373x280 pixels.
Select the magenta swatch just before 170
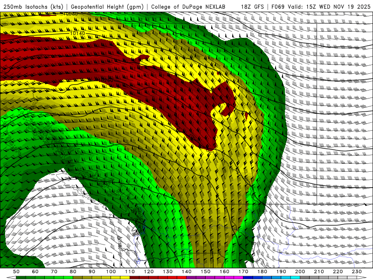[238, 278]
